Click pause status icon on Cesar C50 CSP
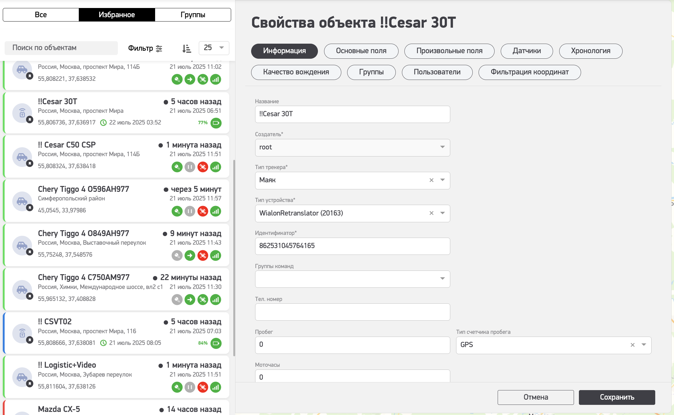Screen dimensions: 674x415 pos(190,167)
